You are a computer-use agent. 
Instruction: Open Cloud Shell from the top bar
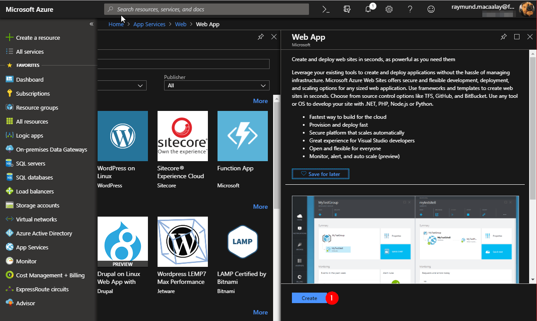click(326, 9)
